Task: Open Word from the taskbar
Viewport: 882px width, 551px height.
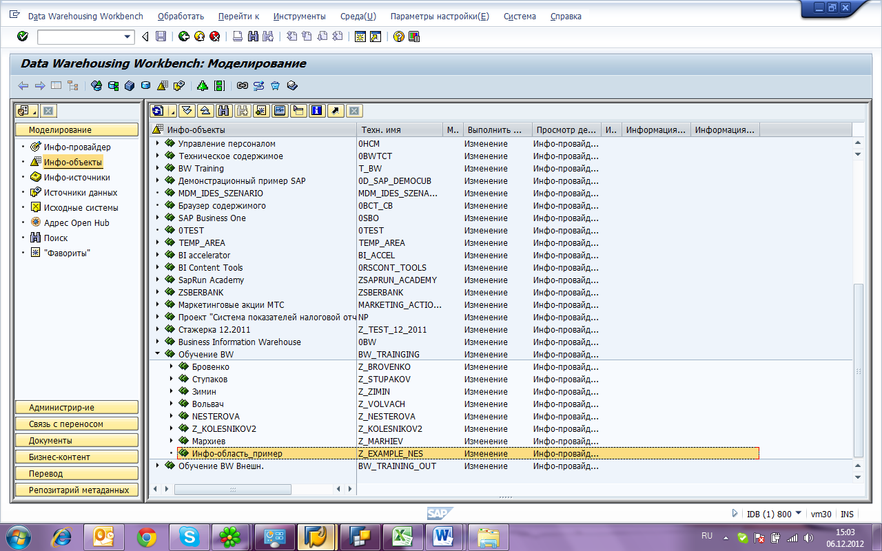Action: (x=442, y=537)
